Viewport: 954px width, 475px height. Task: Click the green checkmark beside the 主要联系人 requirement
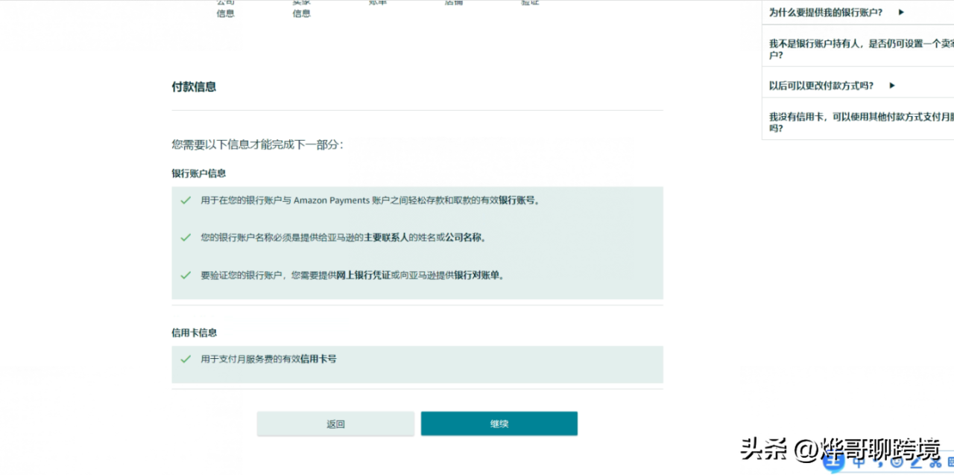pos(185,238)
